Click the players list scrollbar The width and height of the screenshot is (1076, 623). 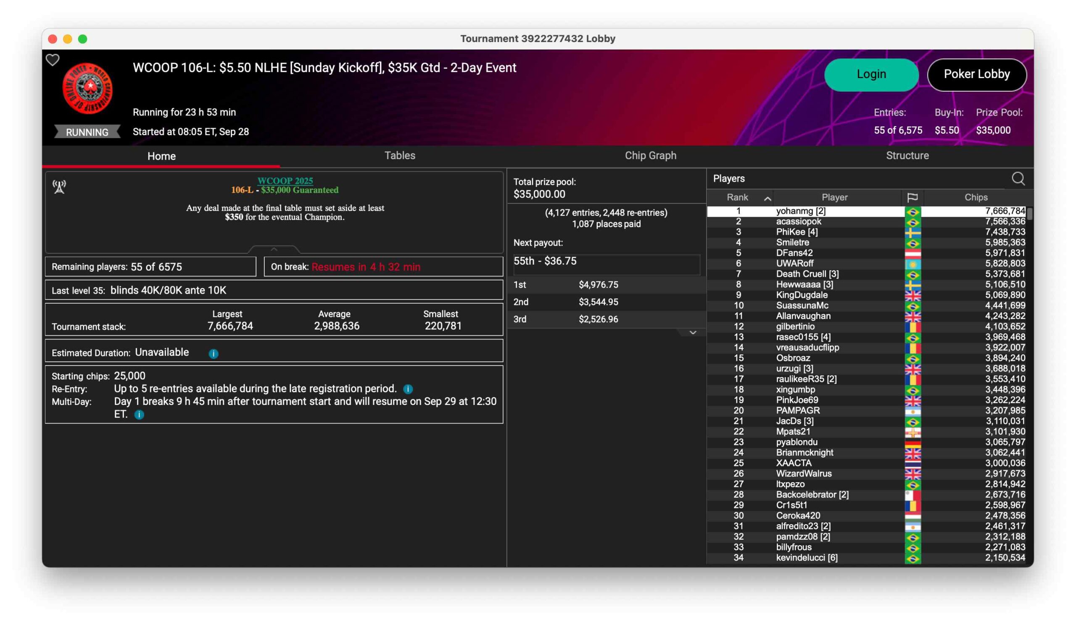pos(1029,213)
